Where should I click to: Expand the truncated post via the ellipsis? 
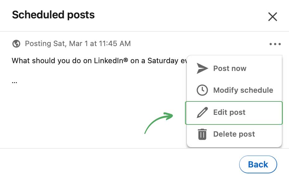(x=14, y=82)
